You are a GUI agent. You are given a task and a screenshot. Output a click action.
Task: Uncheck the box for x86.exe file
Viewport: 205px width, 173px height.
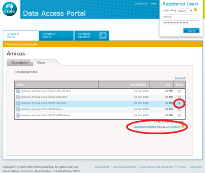[179, 103]
